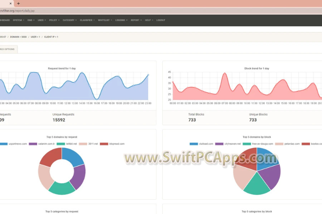Screen dimensions: 322x214
Task: Toggle cityheaven.net legend entry
Action: coord(220,144)
